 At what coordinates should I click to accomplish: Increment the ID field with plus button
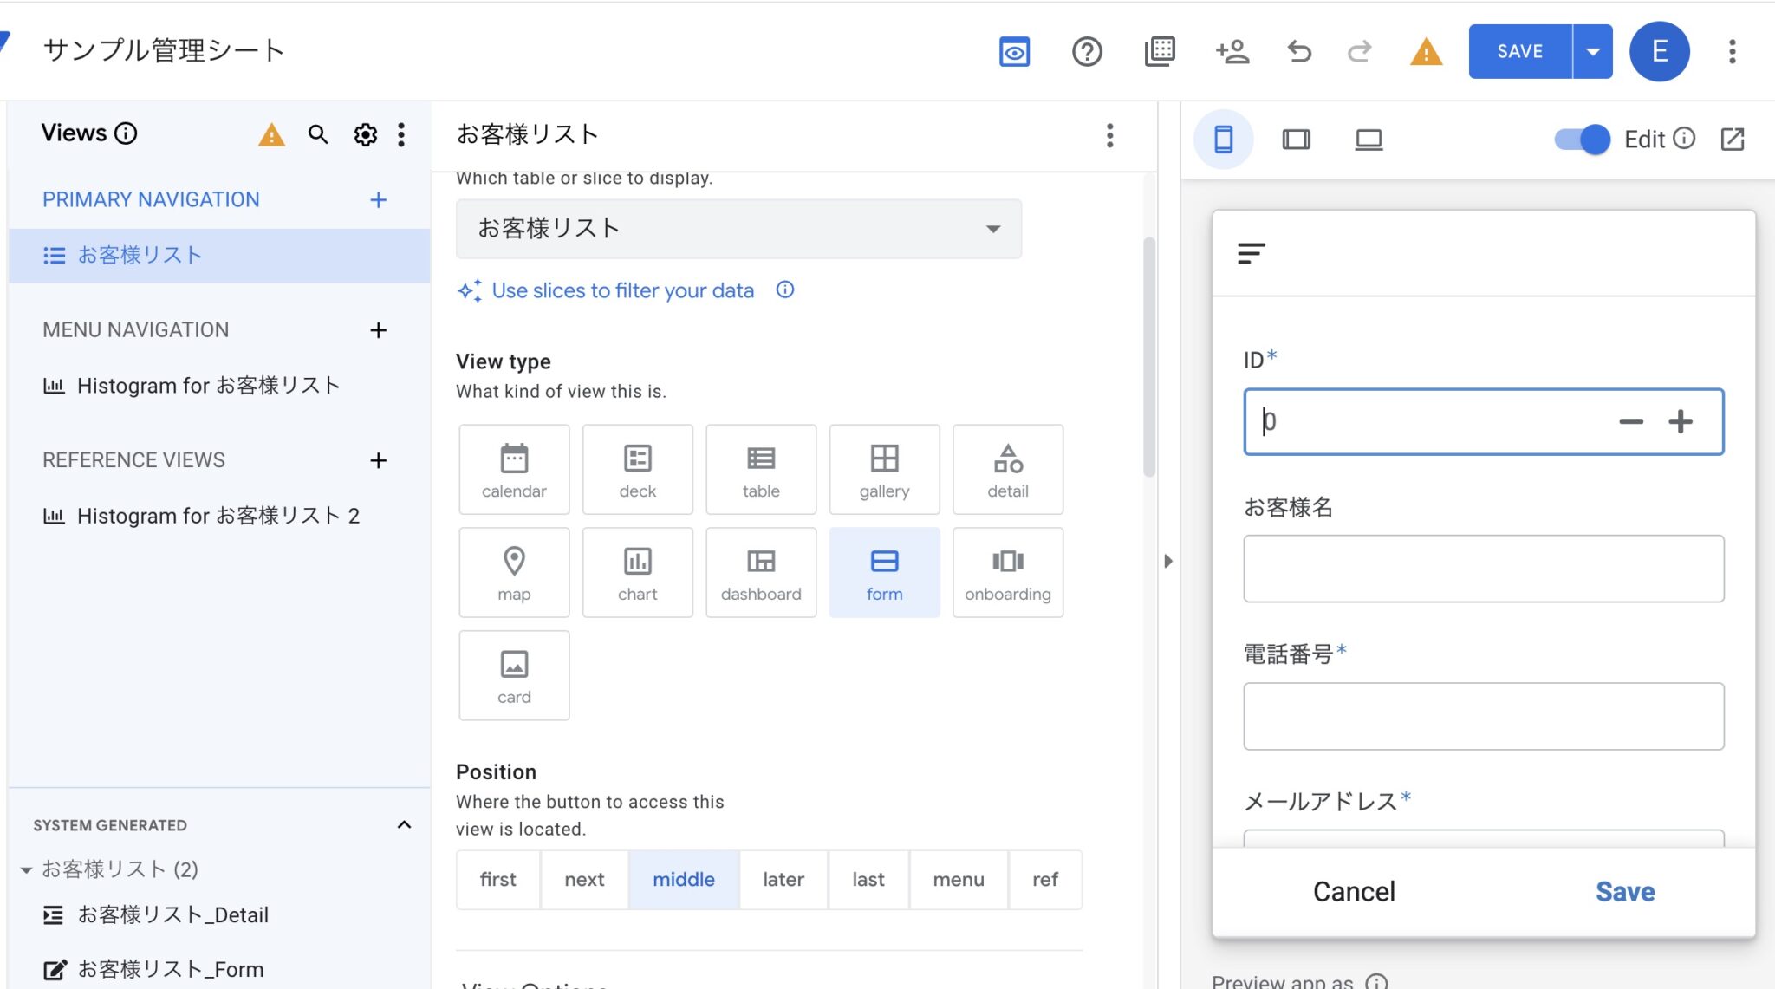click(x=1681, y=422)
